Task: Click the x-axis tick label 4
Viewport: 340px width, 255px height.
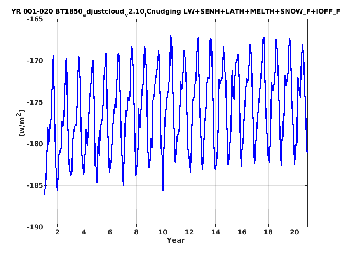Action: pyautogui.click(x=84, y=232)
